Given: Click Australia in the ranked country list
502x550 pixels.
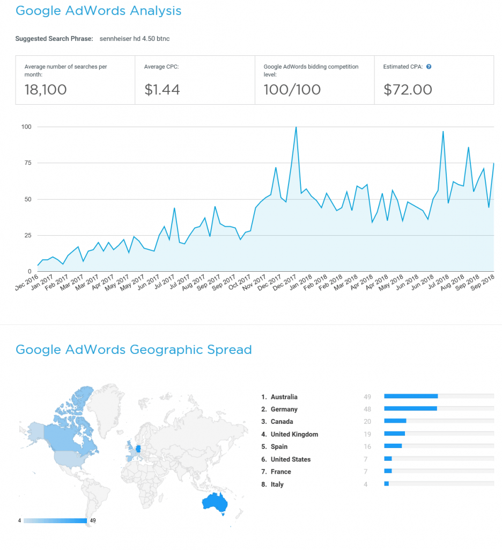Looking at the screenshot, I should (x=284, y=397).
